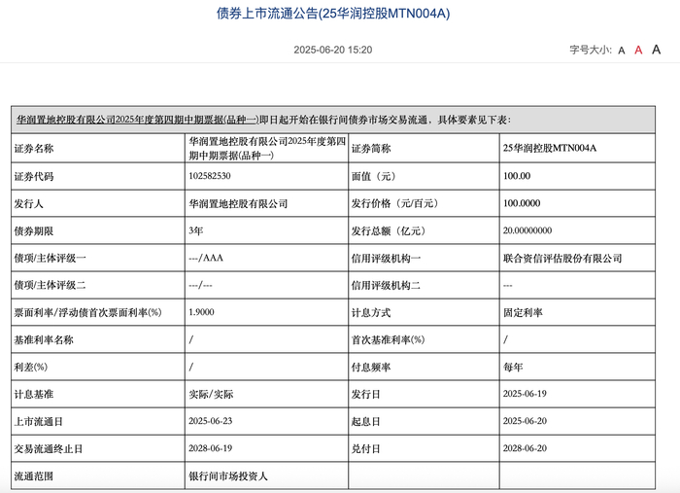This screenshot has width=680, height=493.
Task: Click the coupon rate 1.9000
Action: point(201,312)
